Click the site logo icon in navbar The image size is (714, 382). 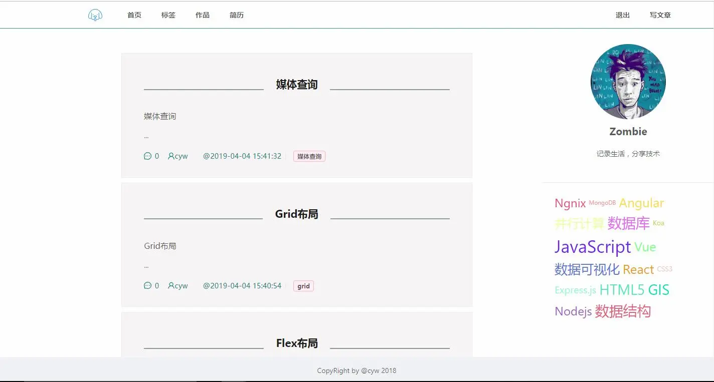coord(95,16)
